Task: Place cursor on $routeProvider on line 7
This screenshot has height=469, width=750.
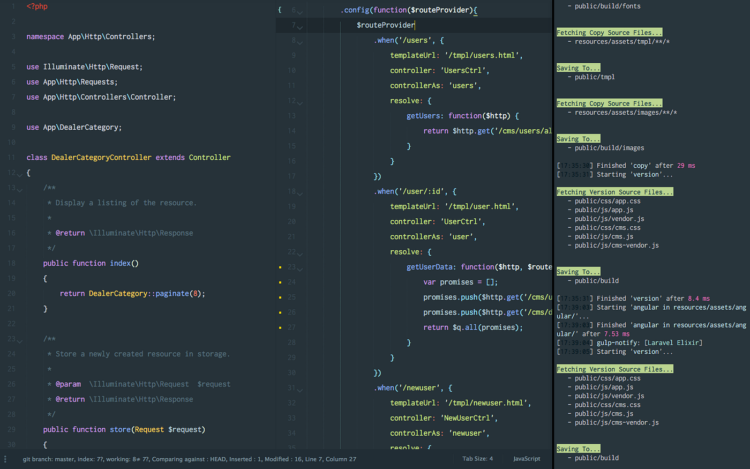Action: (x=386, y=25)
